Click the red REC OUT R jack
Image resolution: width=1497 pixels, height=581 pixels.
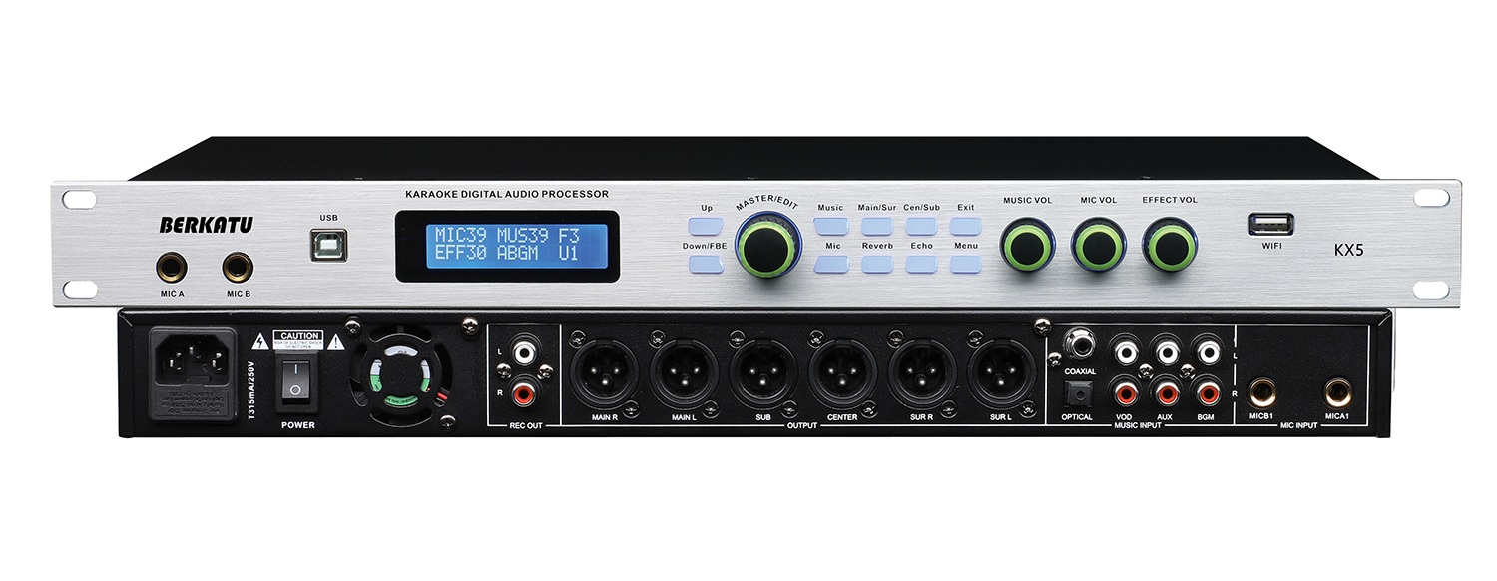521,396
